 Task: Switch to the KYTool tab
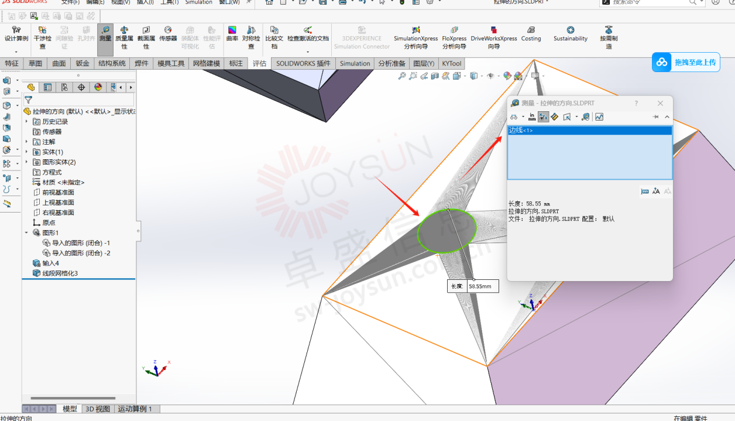(452, 63)
